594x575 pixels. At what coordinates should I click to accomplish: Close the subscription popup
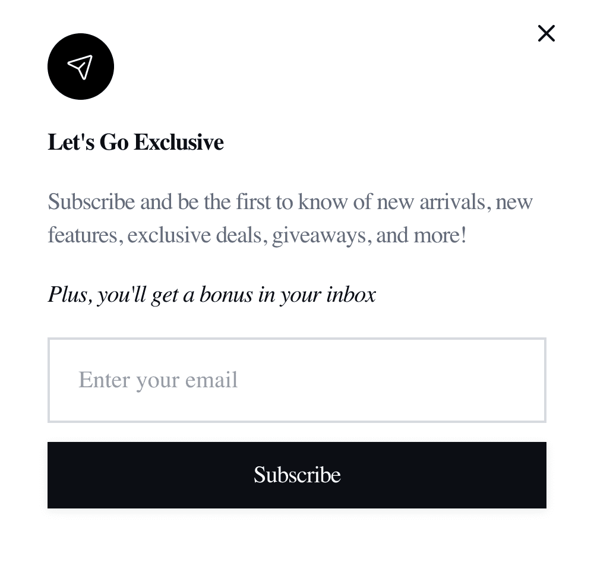(x=546, y=33)
